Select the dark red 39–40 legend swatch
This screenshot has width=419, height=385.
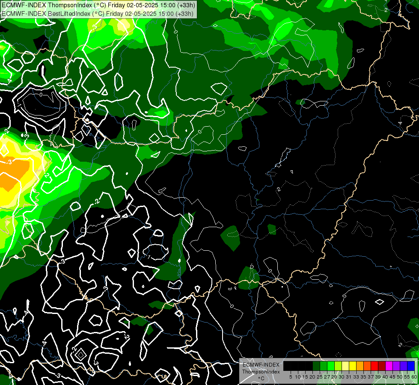[x=382, y=366]
